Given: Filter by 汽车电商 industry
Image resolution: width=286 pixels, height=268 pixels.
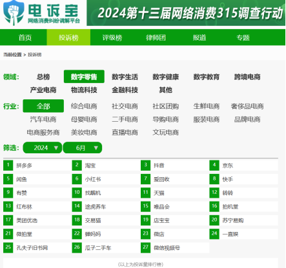Looking at the screenshot, I should (43, 119).
